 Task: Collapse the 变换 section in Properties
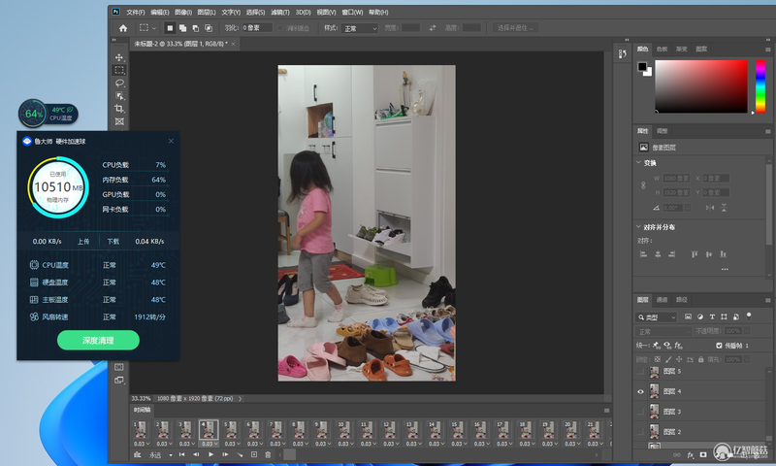click(x=638, y=162)
